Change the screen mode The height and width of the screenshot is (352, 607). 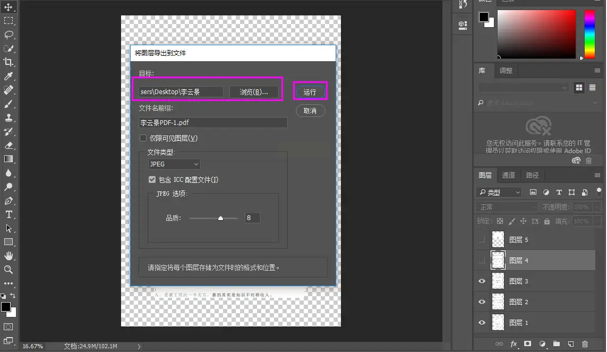click(8, 341)
